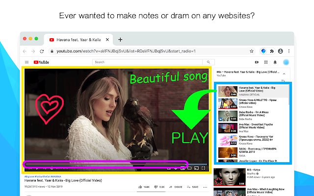Screen dimensions: 314x196
Task: Open the YouTube apps grid icon
Action: [x=266, y=62]
